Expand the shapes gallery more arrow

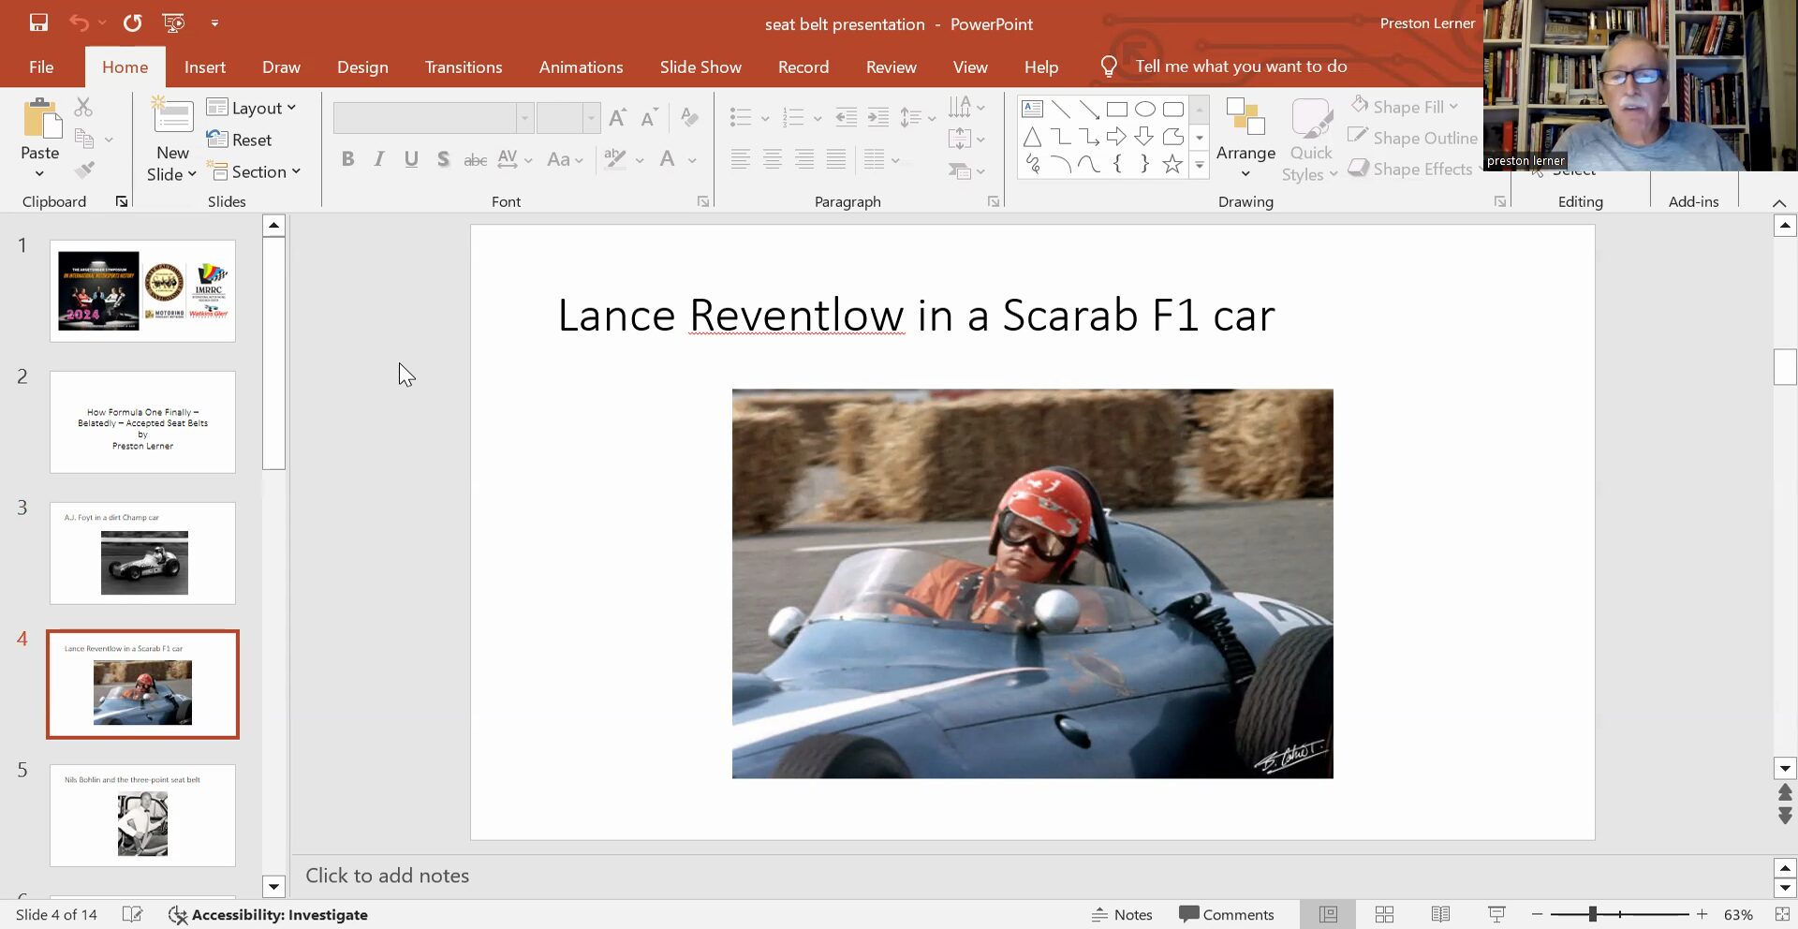pos(1199,165)
